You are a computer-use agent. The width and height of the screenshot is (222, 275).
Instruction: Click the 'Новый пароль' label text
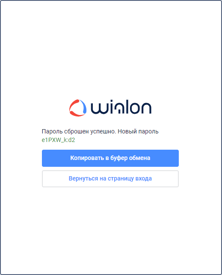tap(138, 131)
